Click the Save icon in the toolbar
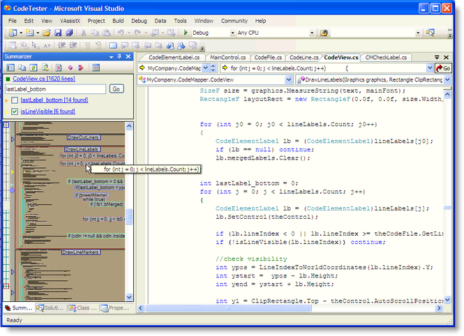 point(57,33)
